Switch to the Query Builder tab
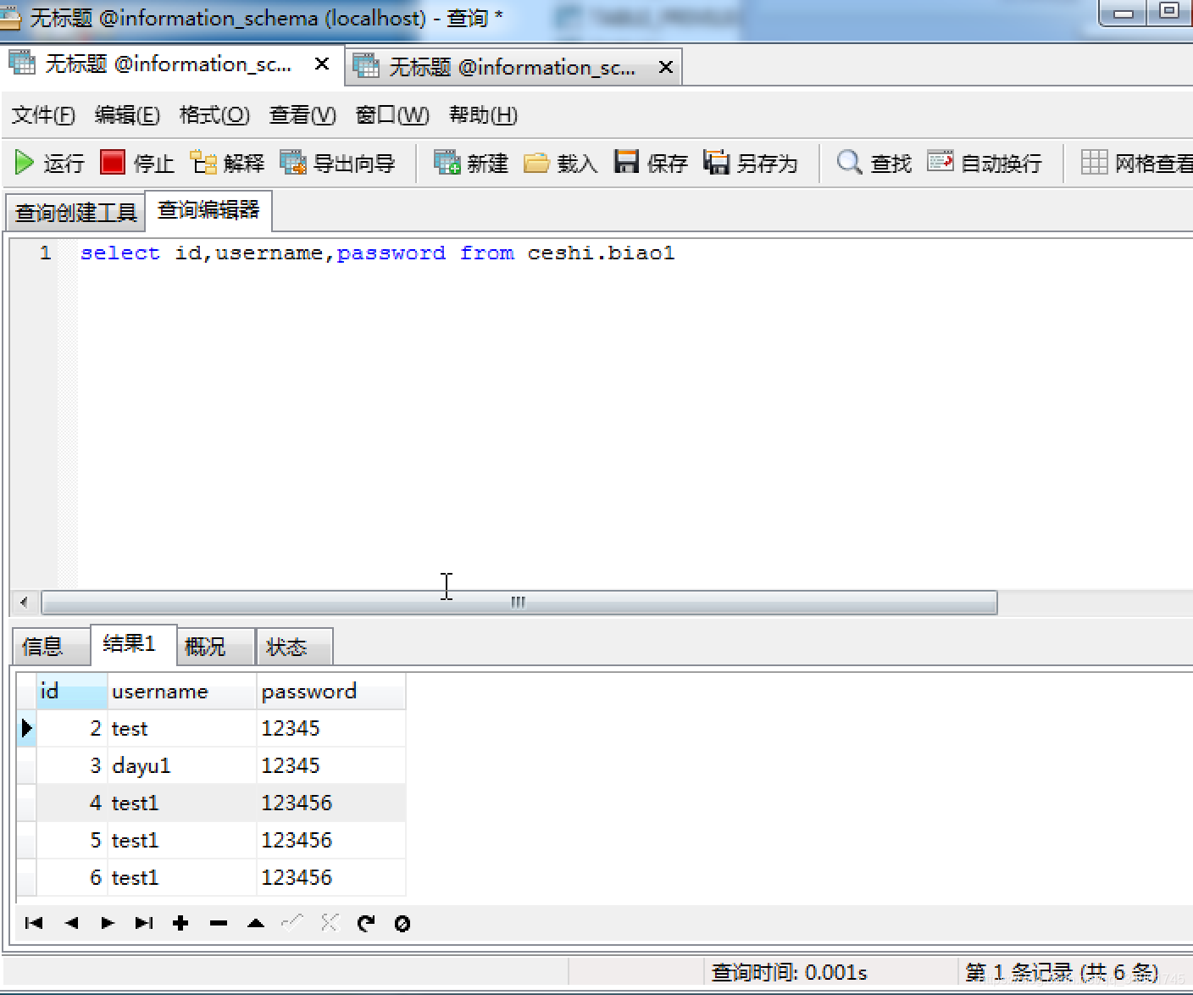This screenshot has width=1193, height=995. pyautogui.click(x=76, y=212)
